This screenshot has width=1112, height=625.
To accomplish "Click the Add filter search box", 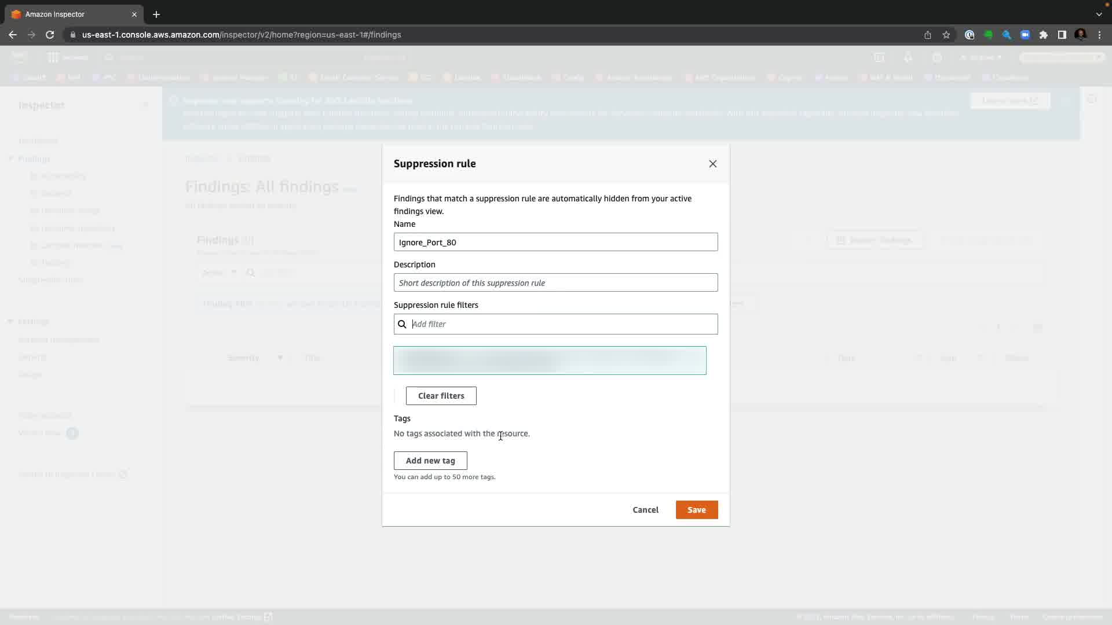I will (562, 324).
